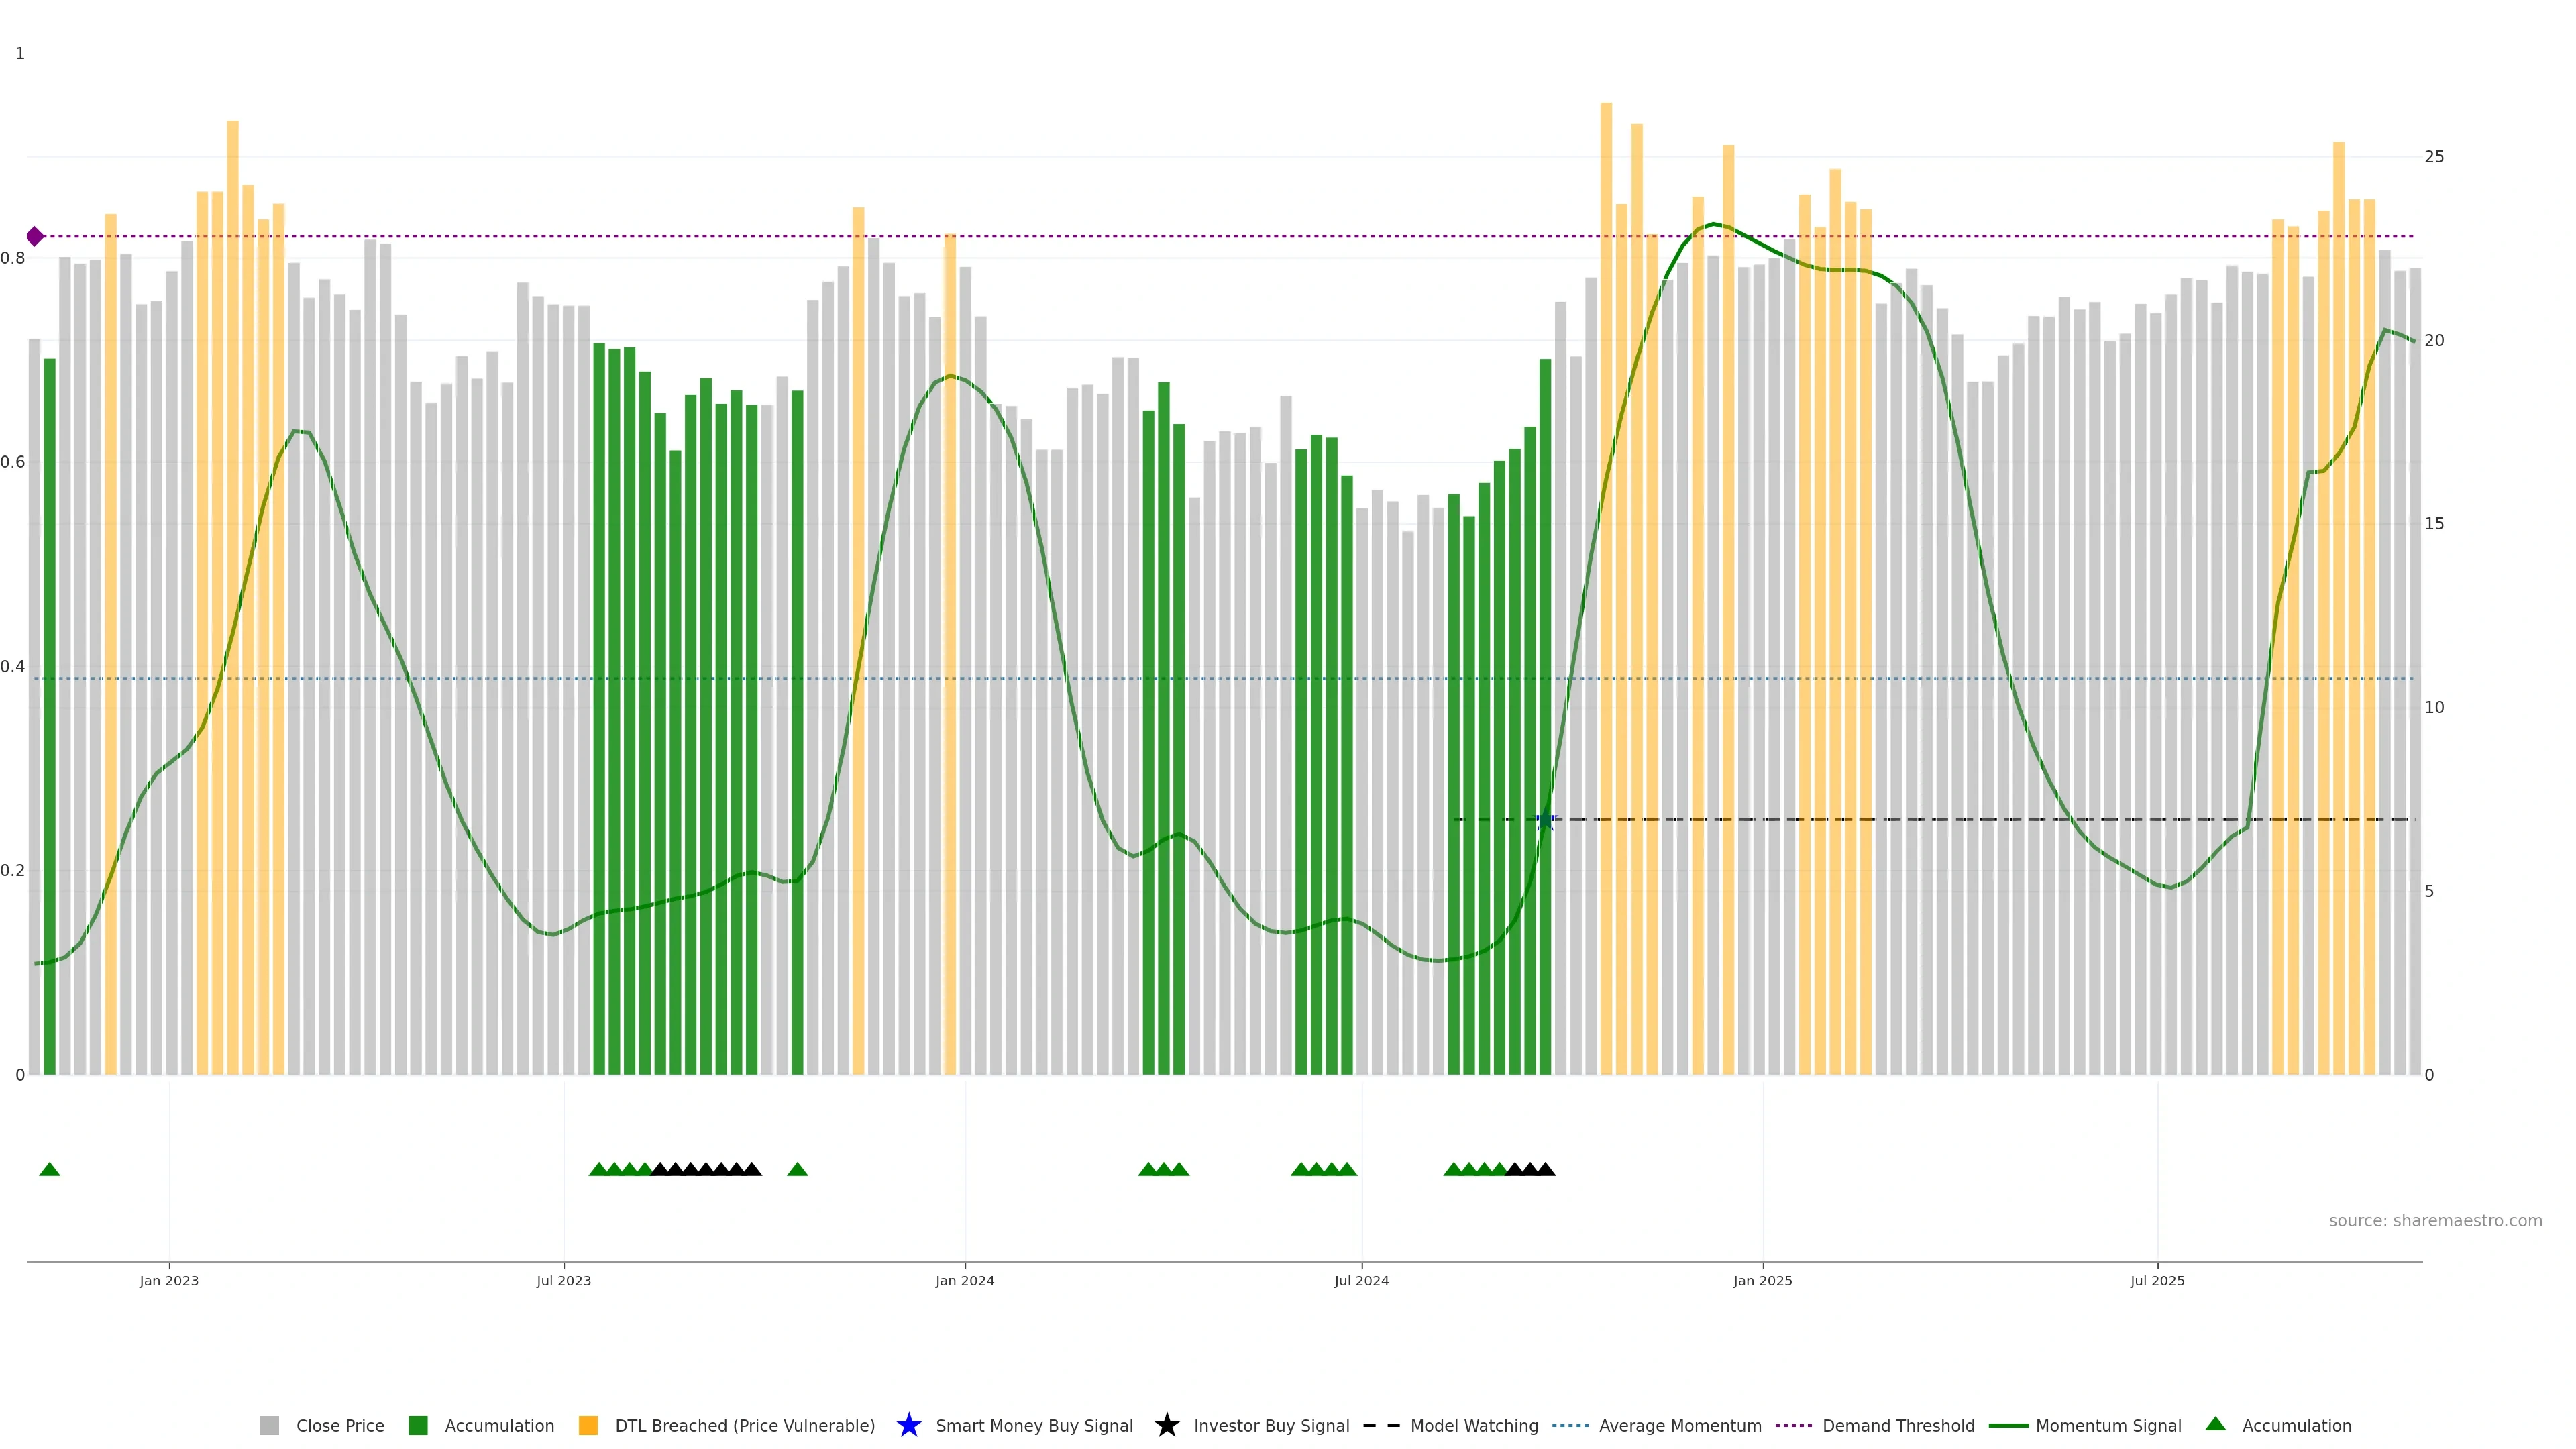Click the purple diamond Demand Threshold marker

point(35,237)
